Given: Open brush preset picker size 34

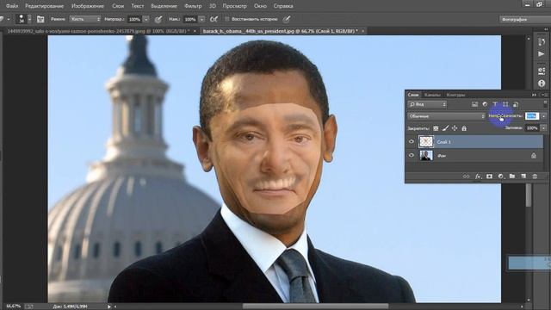Looking at the screenshot, I should [x=24, y=19].
